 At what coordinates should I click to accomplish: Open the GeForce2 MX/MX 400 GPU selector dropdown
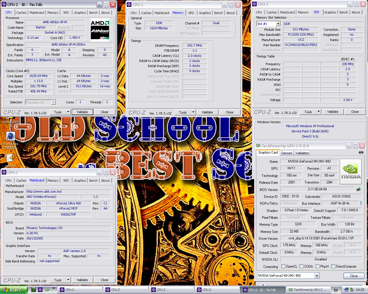pos(317,276)
